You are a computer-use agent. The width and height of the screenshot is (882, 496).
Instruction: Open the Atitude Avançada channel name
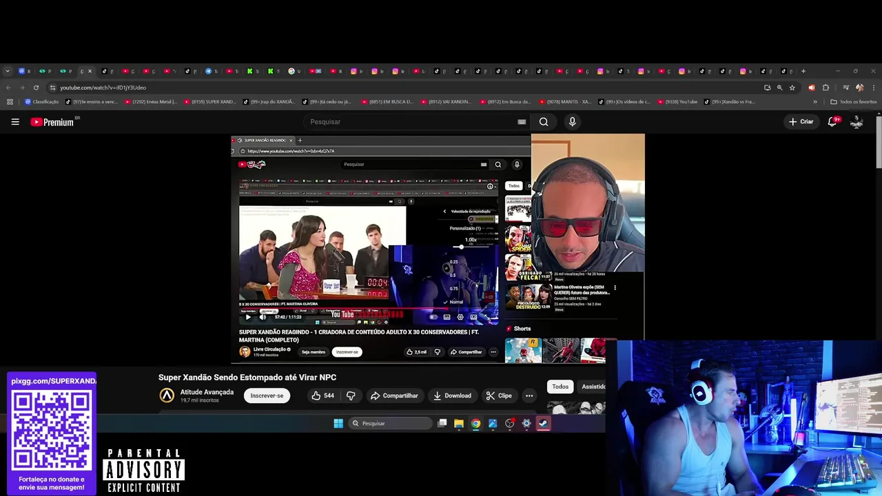pos(207,392)
